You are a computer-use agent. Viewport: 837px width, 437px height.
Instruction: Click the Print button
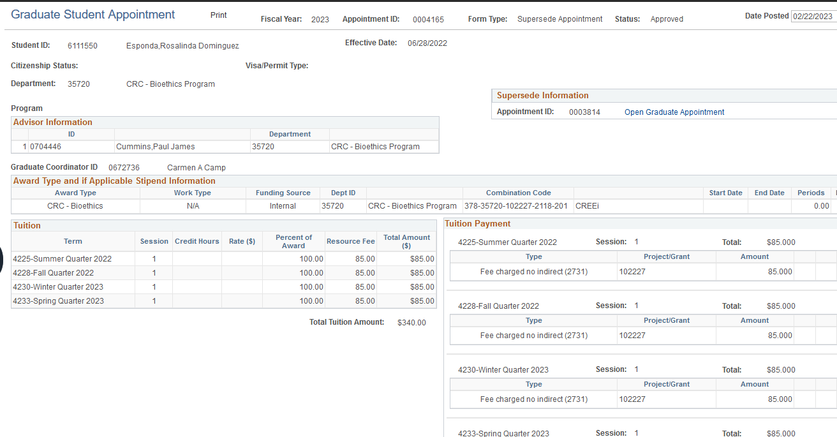[x=218, y=15]
